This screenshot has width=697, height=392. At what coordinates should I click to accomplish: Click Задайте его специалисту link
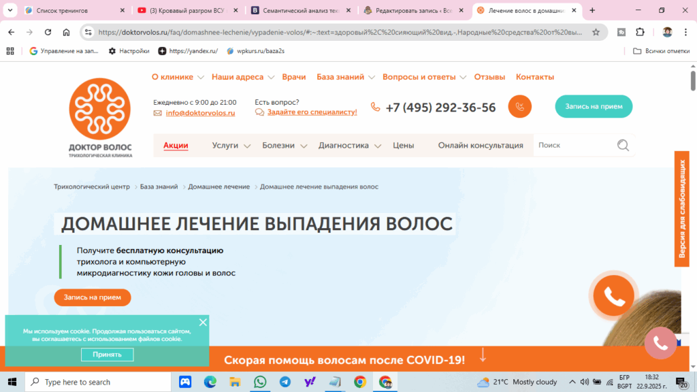[312, 112]
